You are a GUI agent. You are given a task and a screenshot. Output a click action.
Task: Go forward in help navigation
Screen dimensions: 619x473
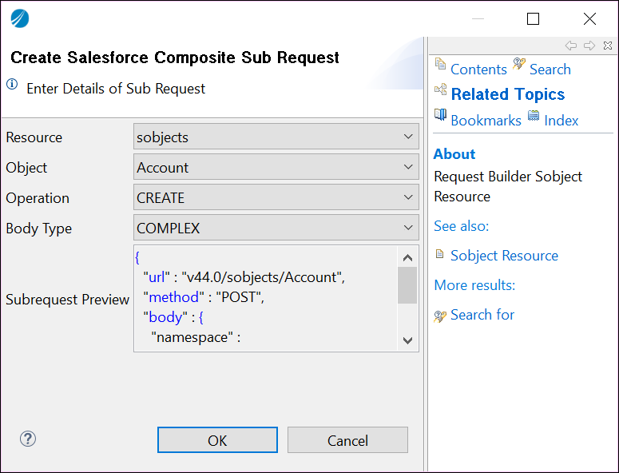click(x=589, y=46)
